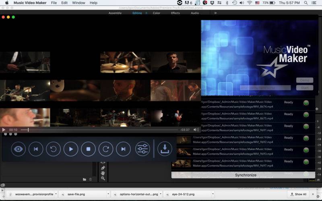Toggle green status light for MVI_9693.mp4

(306, 150)
